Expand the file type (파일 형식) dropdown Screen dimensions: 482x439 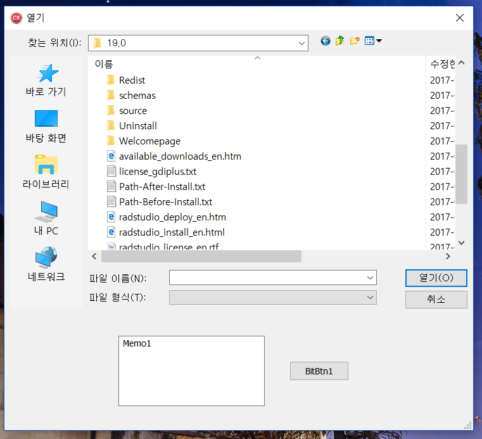[x=370, y=298]
